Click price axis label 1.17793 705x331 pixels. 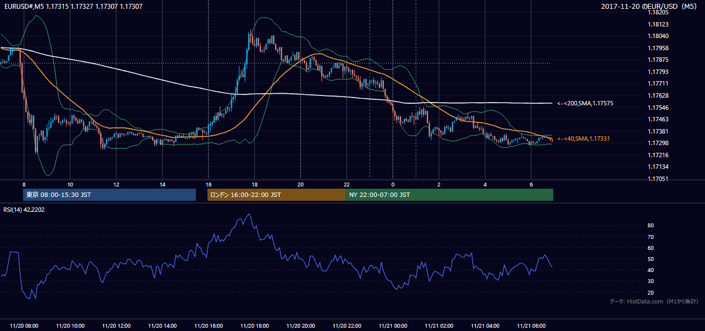(x=658, y=72)
